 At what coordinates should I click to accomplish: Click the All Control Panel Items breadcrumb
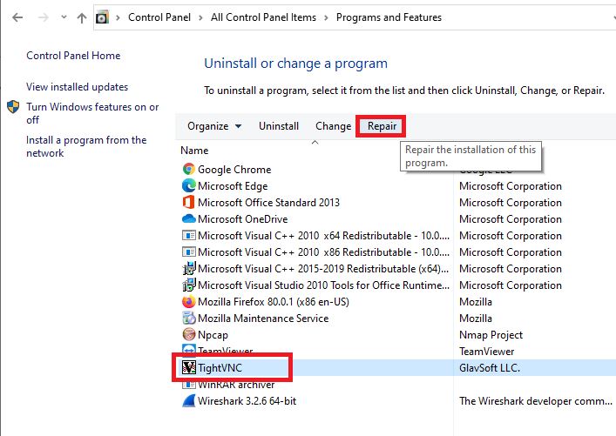click(263, 17)
